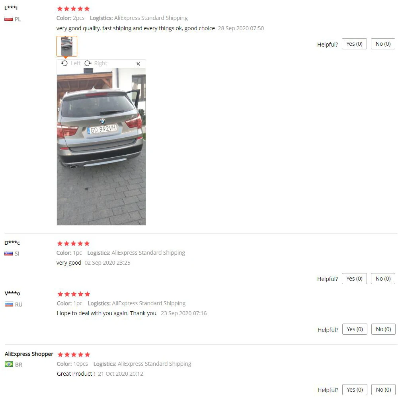Screen dimensions: 398x398
Task: Click Slovenia flag icon beside SI
Action: coord(9,253)
